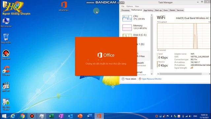Open Bandicam recorder taskbar icon
Image resolution: width=211 pixels, height=119 pixels.
click(32, 116)
